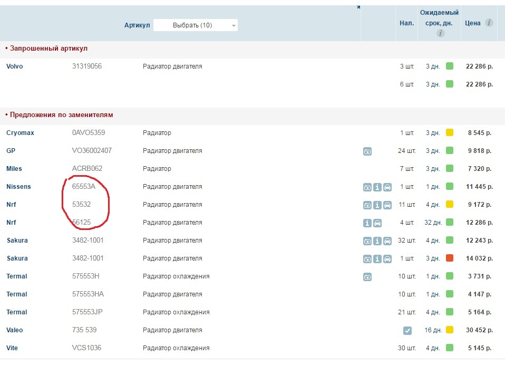Click info icon next to Цена header
The image size is (505, 365).
click(x=489, y=23)
